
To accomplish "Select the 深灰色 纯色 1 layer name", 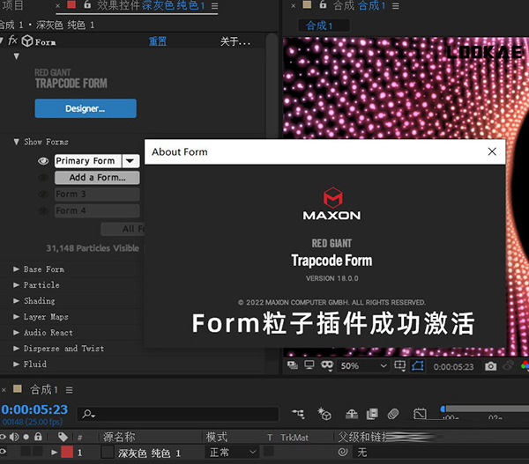I will click(149, 453).
